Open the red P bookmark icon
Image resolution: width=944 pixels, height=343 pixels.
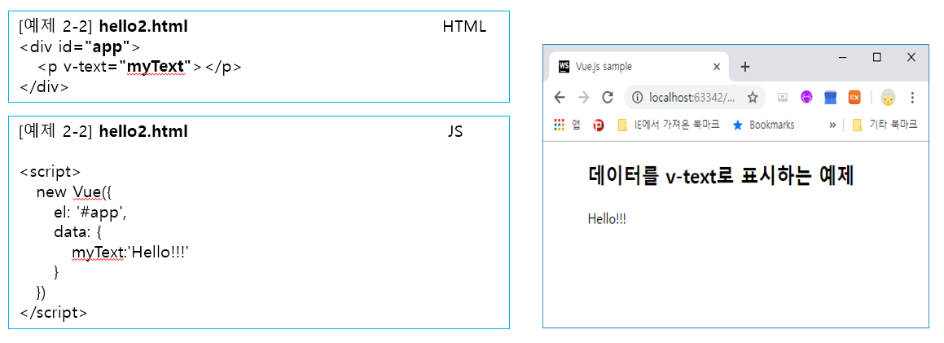(599, 125)
